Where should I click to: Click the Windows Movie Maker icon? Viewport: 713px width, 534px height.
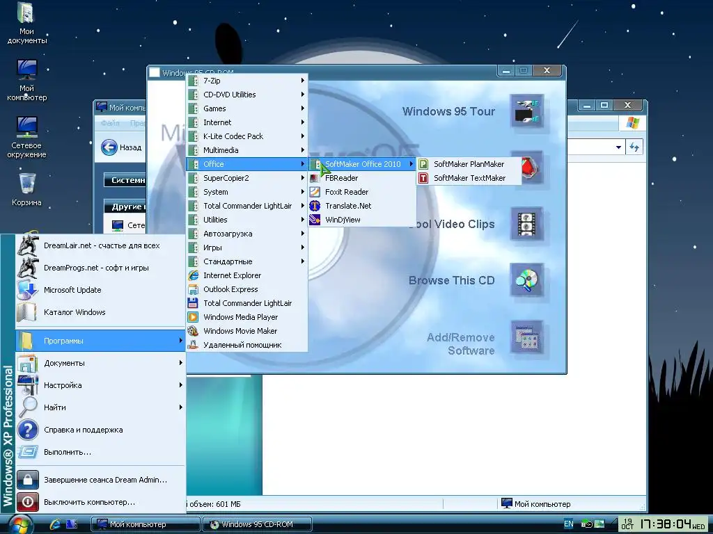[194, 331]
